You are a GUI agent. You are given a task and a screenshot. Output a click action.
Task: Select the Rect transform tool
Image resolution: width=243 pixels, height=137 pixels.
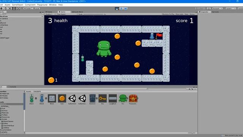click(x=14, y=8)
